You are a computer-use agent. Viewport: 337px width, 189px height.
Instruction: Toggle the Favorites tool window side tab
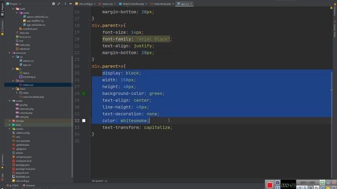pyautogui.click(x=2, y=161)
